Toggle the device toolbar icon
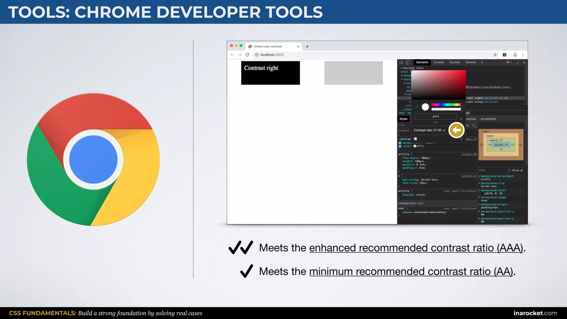 coord(408,63)
